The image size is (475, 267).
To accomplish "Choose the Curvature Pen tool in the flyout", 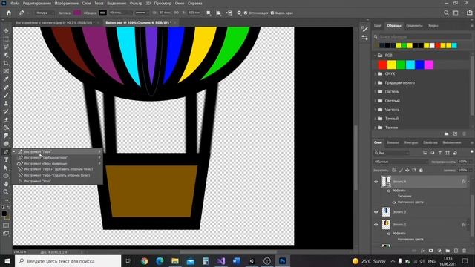I will pyautogui.click(x=58, y=163).
